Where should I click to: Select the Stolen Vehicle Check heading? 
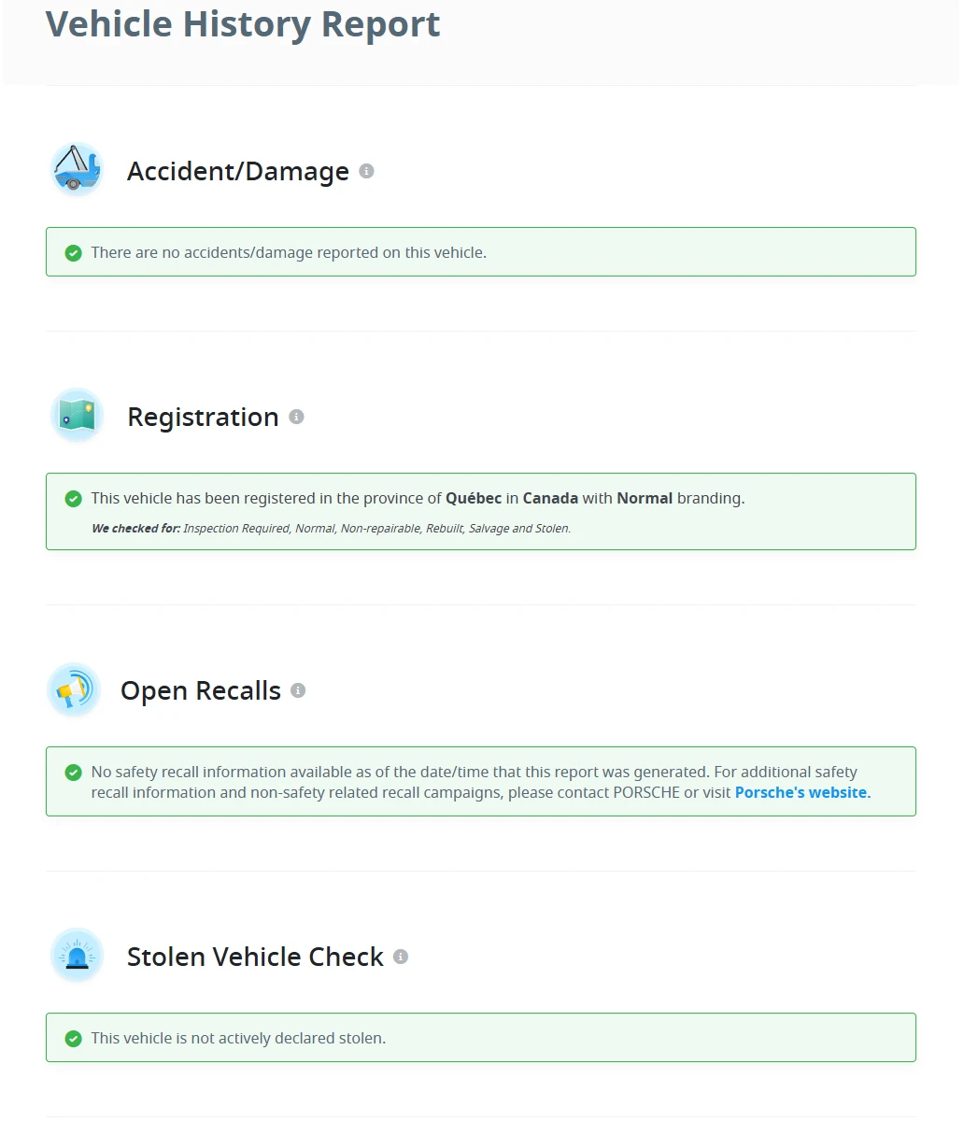255,957
